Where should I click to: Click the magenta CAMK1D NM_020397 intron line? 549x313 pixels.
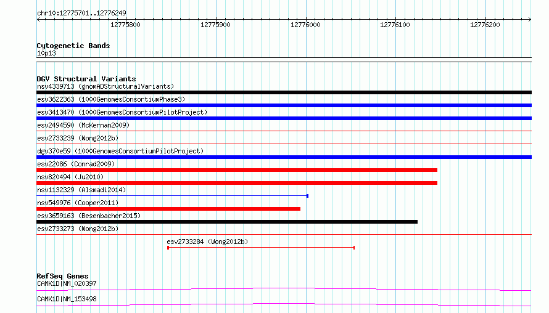click(284, 289)
